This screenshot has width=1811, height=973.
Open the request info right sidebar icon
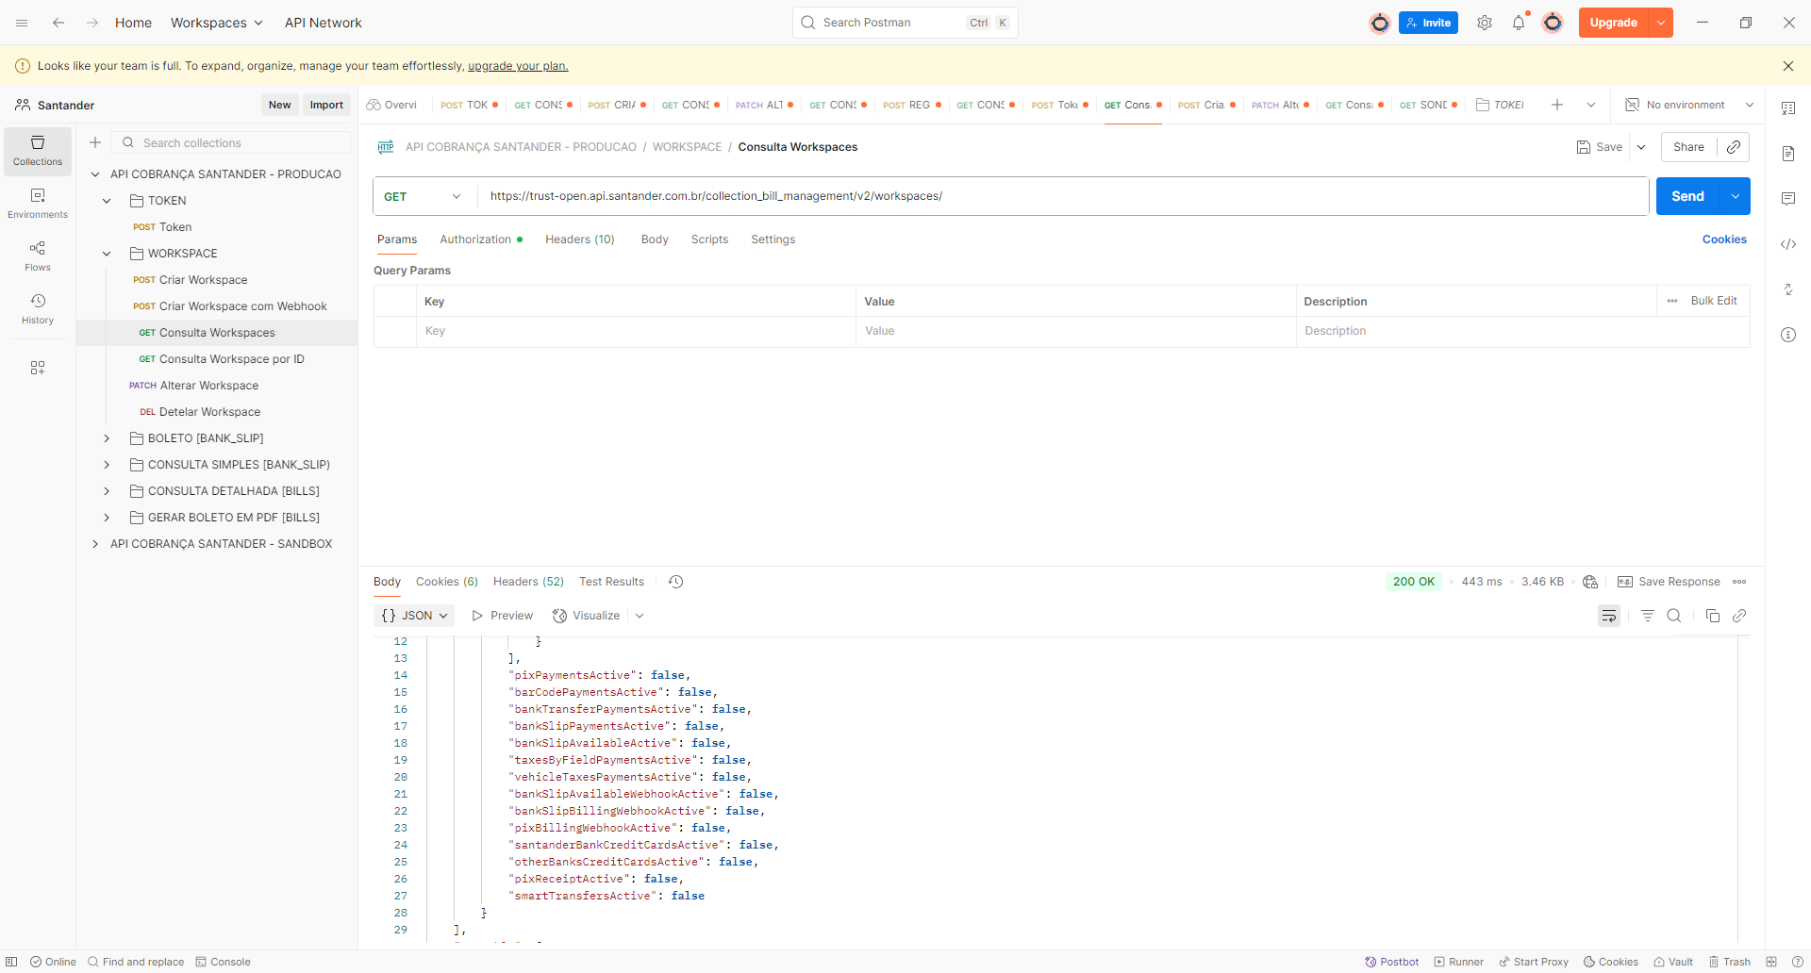(1788, 335)
